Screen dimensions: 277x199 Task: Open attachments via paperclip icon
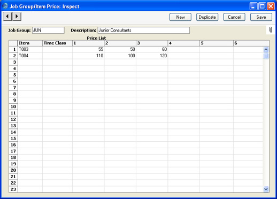click(271, 30)
